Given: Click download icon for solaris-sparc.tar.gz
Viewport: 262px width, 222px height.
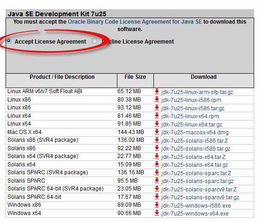Looking at the screenshot, I should 157,181.
